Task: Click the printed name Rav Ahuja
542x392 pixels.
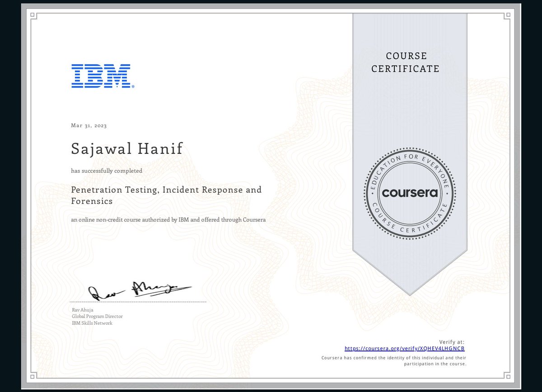Action: click(x=83, y=310)
